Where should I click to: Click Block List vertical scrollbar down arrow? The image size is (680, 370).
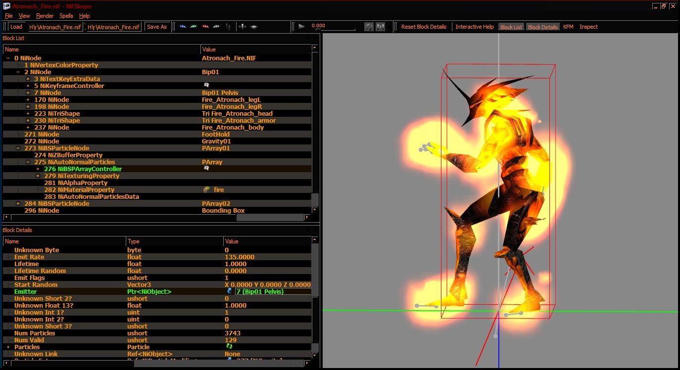pyautogui.click(x=315, y=210)
